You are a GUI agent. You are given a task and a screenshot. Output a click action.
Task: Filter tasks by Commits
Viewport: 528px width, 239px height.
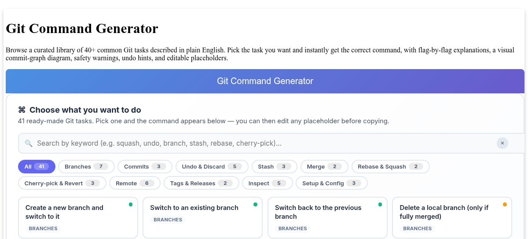[145, 166]
